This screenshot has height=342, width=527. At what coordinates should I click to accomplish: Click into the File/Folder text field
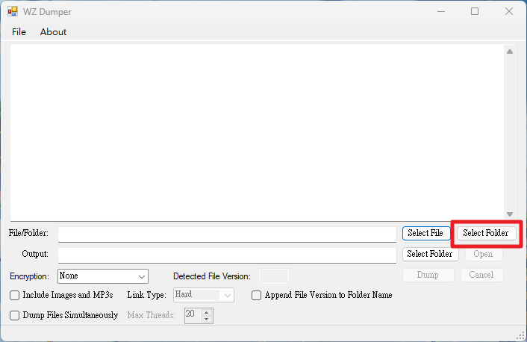point(227,234)
